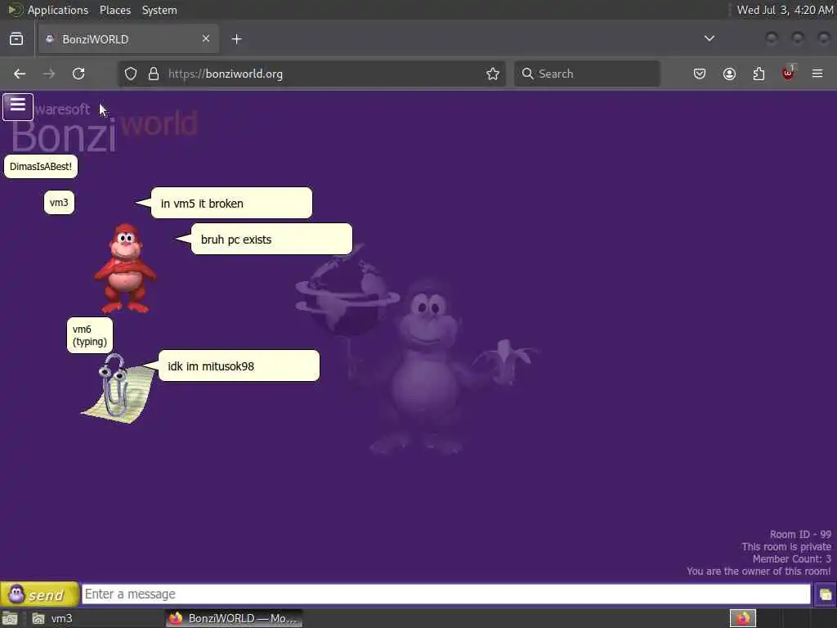837x628 pixels.
Task: Open the Firefox account icon
Action: pos(729,74)
